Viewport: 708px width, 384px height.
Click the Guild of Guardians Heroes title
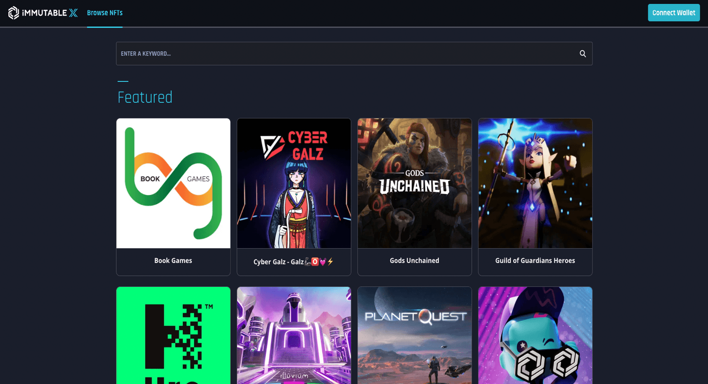pyautogui.click(x=535, y=260)
